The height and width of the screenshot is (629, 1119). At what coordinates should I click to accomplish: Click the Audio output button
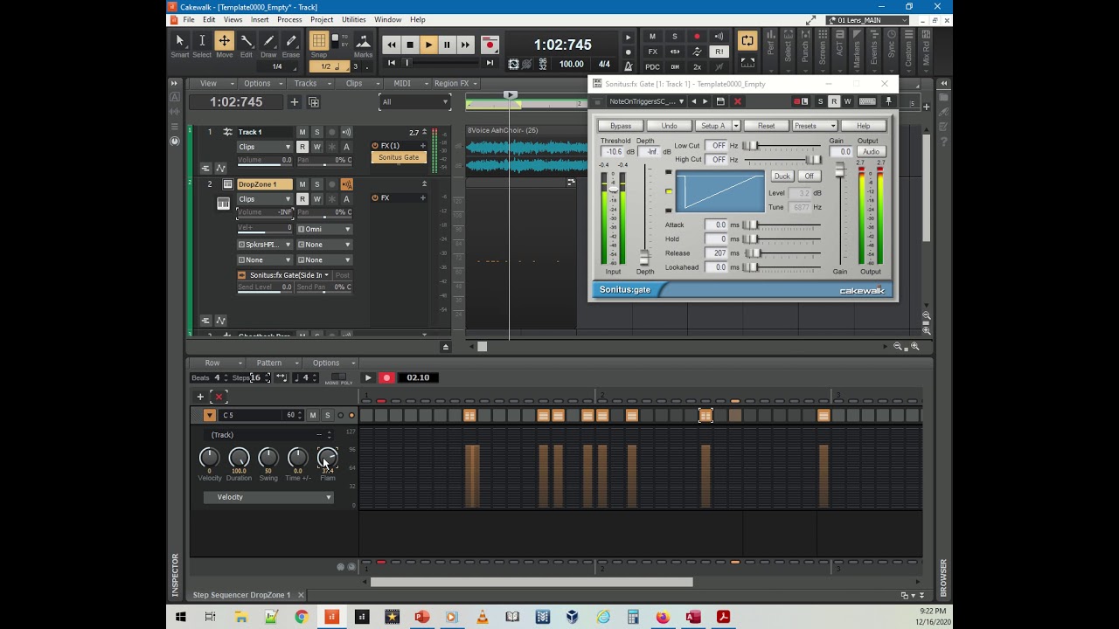[871, 152]
